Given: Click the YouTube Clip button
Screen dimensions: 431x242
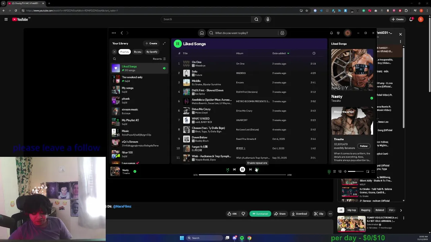Looking at the screenshot, I should (x=319, y=214).
